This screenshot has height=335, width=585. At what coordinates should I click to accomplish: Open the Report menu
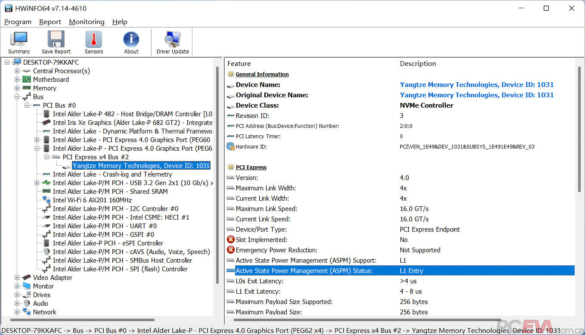point(50,22)
